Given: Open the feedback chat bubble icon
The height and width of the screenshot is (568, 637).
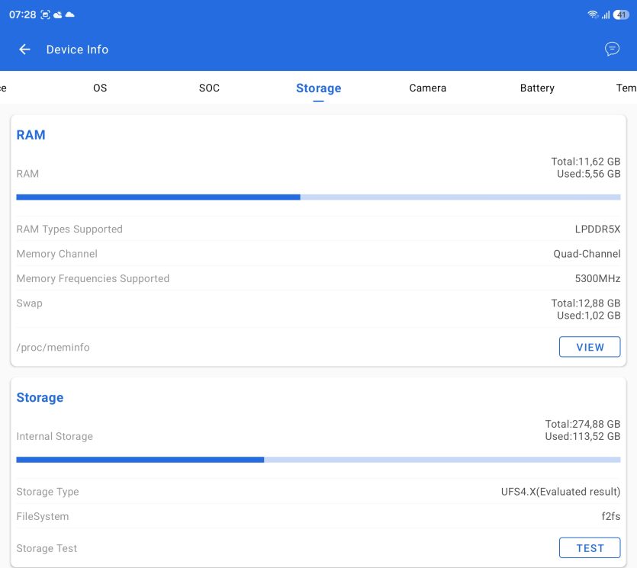Looking at the screenshot, I should pos(612,49).
